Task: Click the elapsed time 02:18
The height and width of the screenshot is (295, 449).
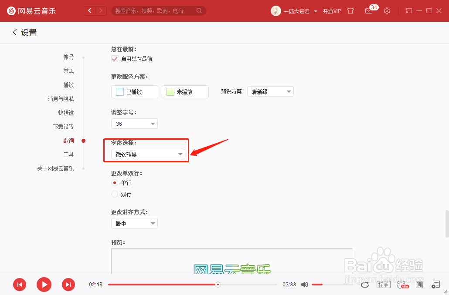Action: tap(95, 285)
